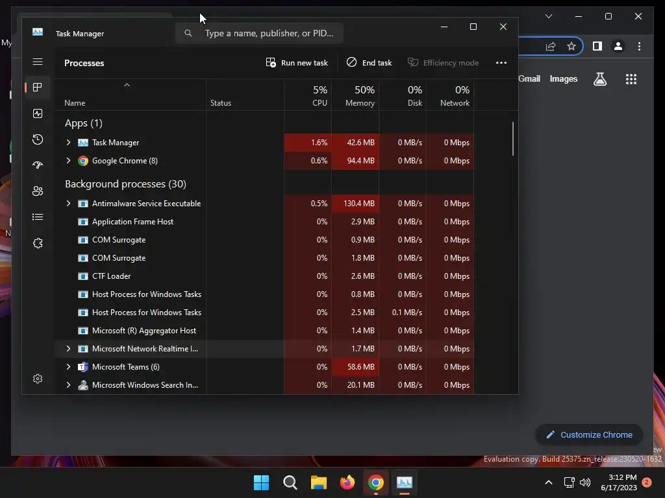This screenshot has width=665, height=498.
Task: Sort by the Disk column header
Action: tap(403, 96)
